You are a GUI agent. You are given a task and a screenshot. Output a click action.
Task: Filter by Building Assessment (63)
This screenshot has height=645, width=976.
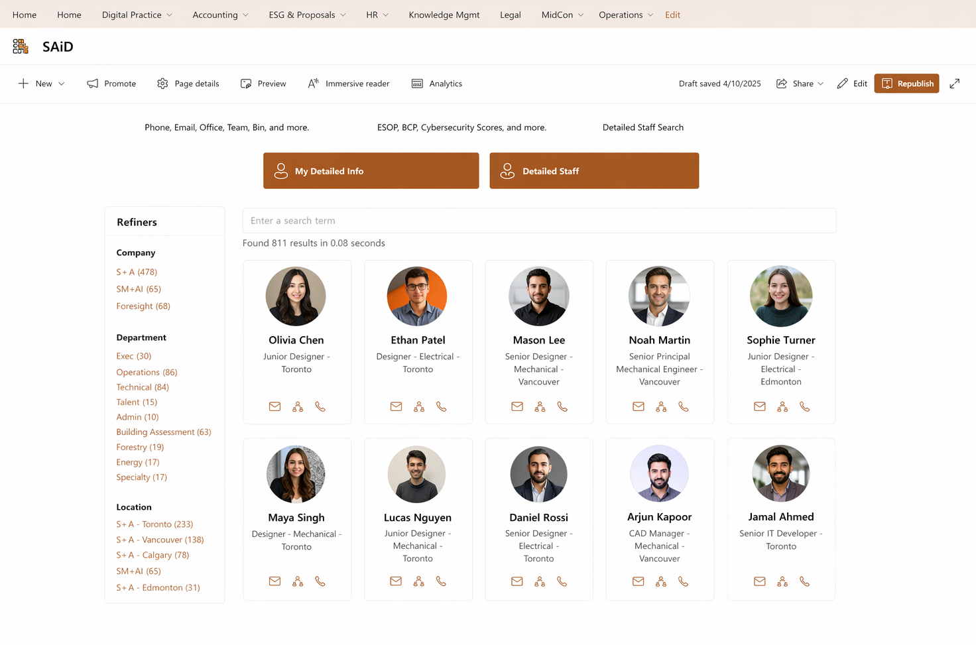(164, 432)
